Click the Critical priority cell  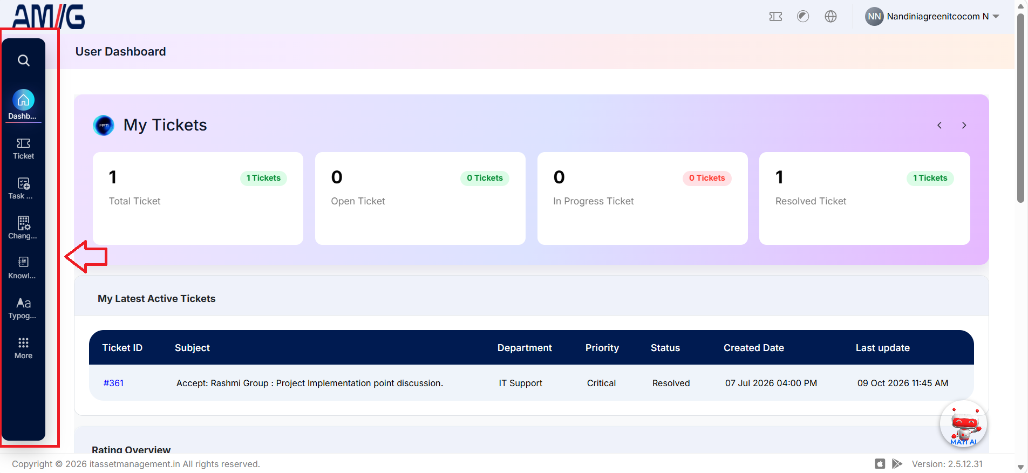601,383
